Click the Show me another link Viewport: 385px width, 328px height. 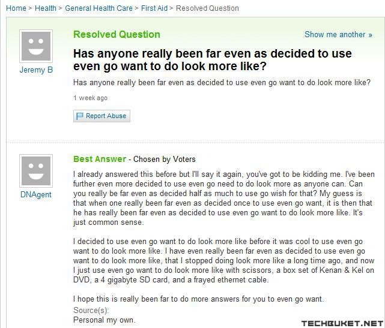[x=338, y=35]
